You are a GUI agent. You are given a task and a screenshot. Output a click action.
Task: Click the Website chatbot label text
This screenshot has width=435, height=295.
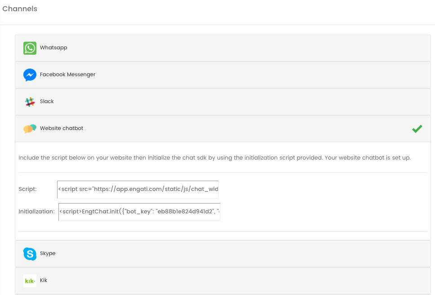click(62, 128)
